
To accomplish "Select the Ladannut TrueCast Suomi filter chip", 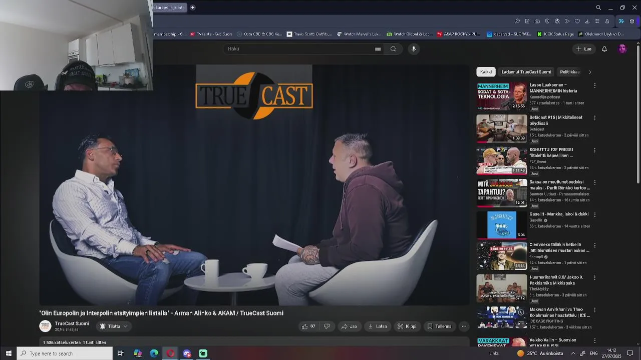I will (x=526, y=72).
